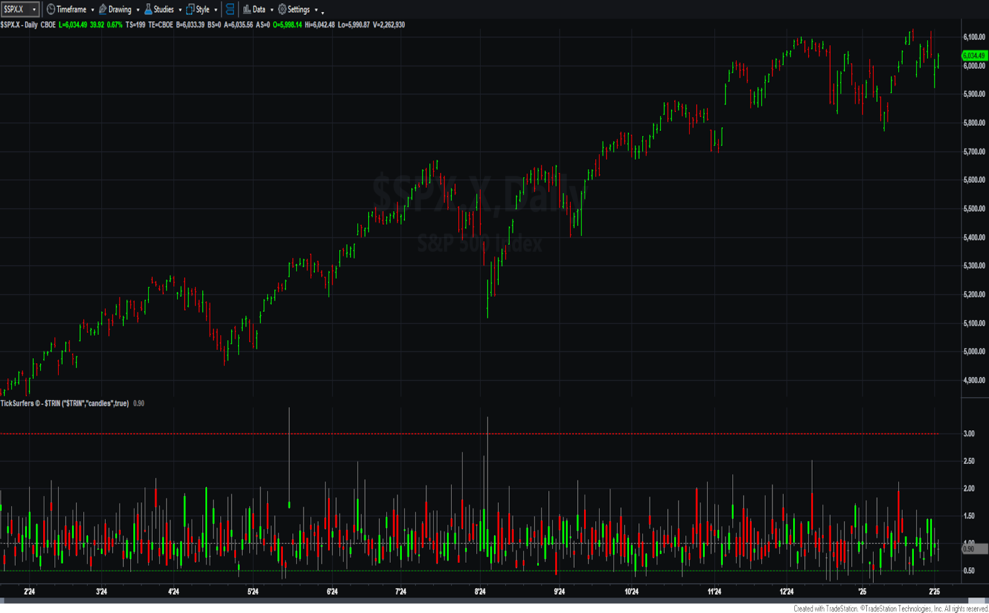The width and height of the screenshot is (989, 613).
Task: Open the $SPX.X symbol dropdown arrow
Action: tap(34, 9)
